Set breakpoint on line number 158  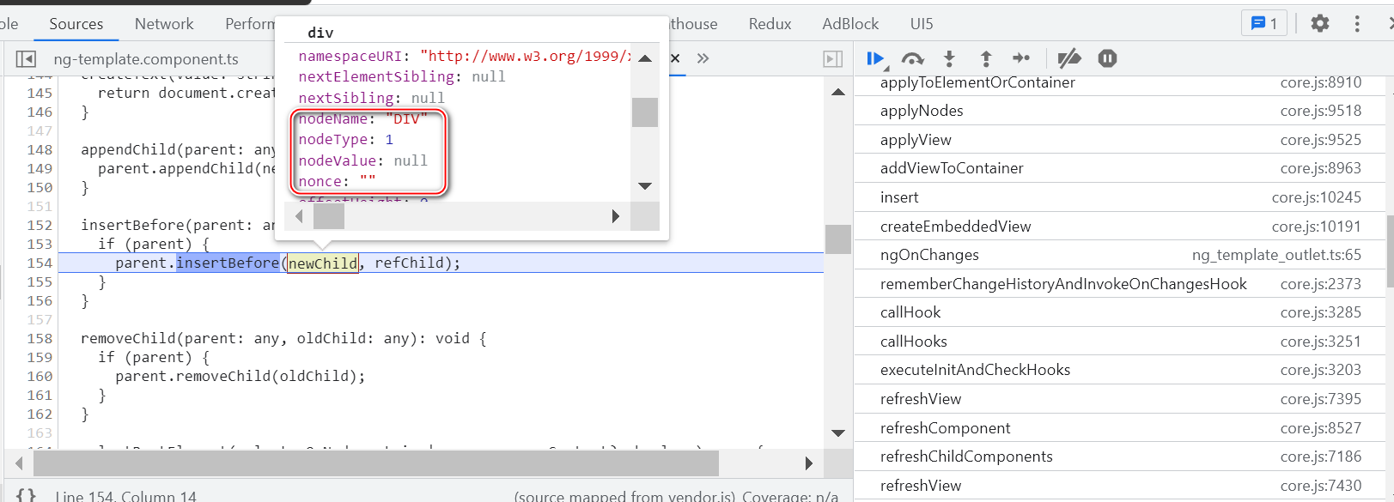(40, 339)
